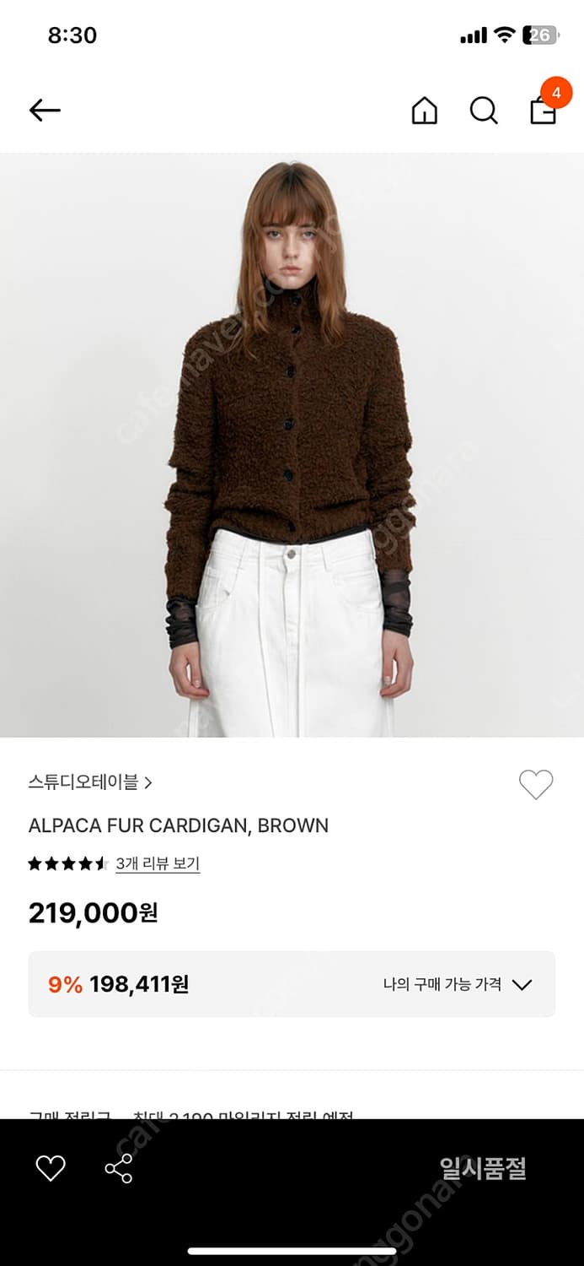Image resolution: width=584 pixels, height=1266 pixels.
Task: Open 3개 리뷰 보기 link
Action: pyautogui.click(x=158, y=863)
